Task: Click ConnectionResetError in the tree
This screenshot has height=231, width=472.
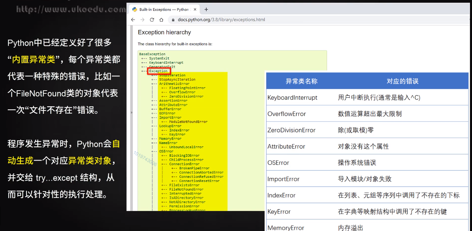Action: pyautogui.click(x=199, y=181)
